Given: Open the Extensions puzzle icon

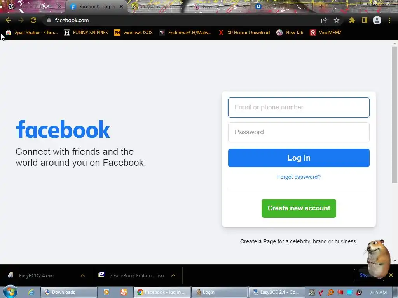Looking at the screenshot, I should [352, 20].
